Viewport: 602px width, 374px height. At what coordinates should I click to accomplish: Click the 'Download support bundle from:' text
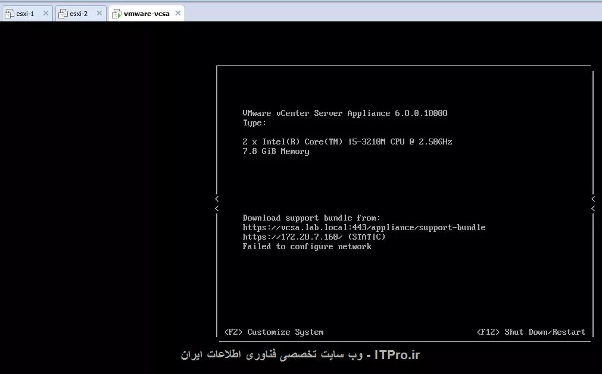click(311, 218)
